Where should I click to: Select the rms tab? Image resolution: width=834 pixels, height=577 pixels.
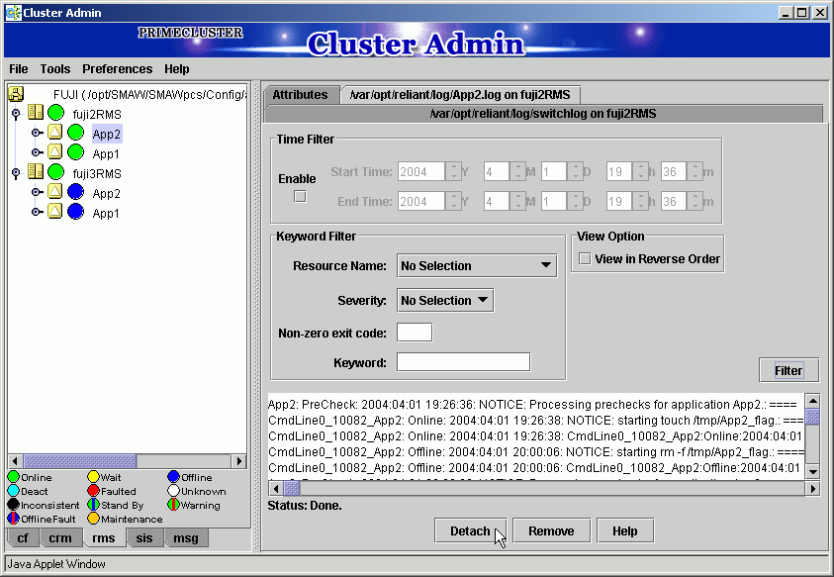[x=104, y=538]
